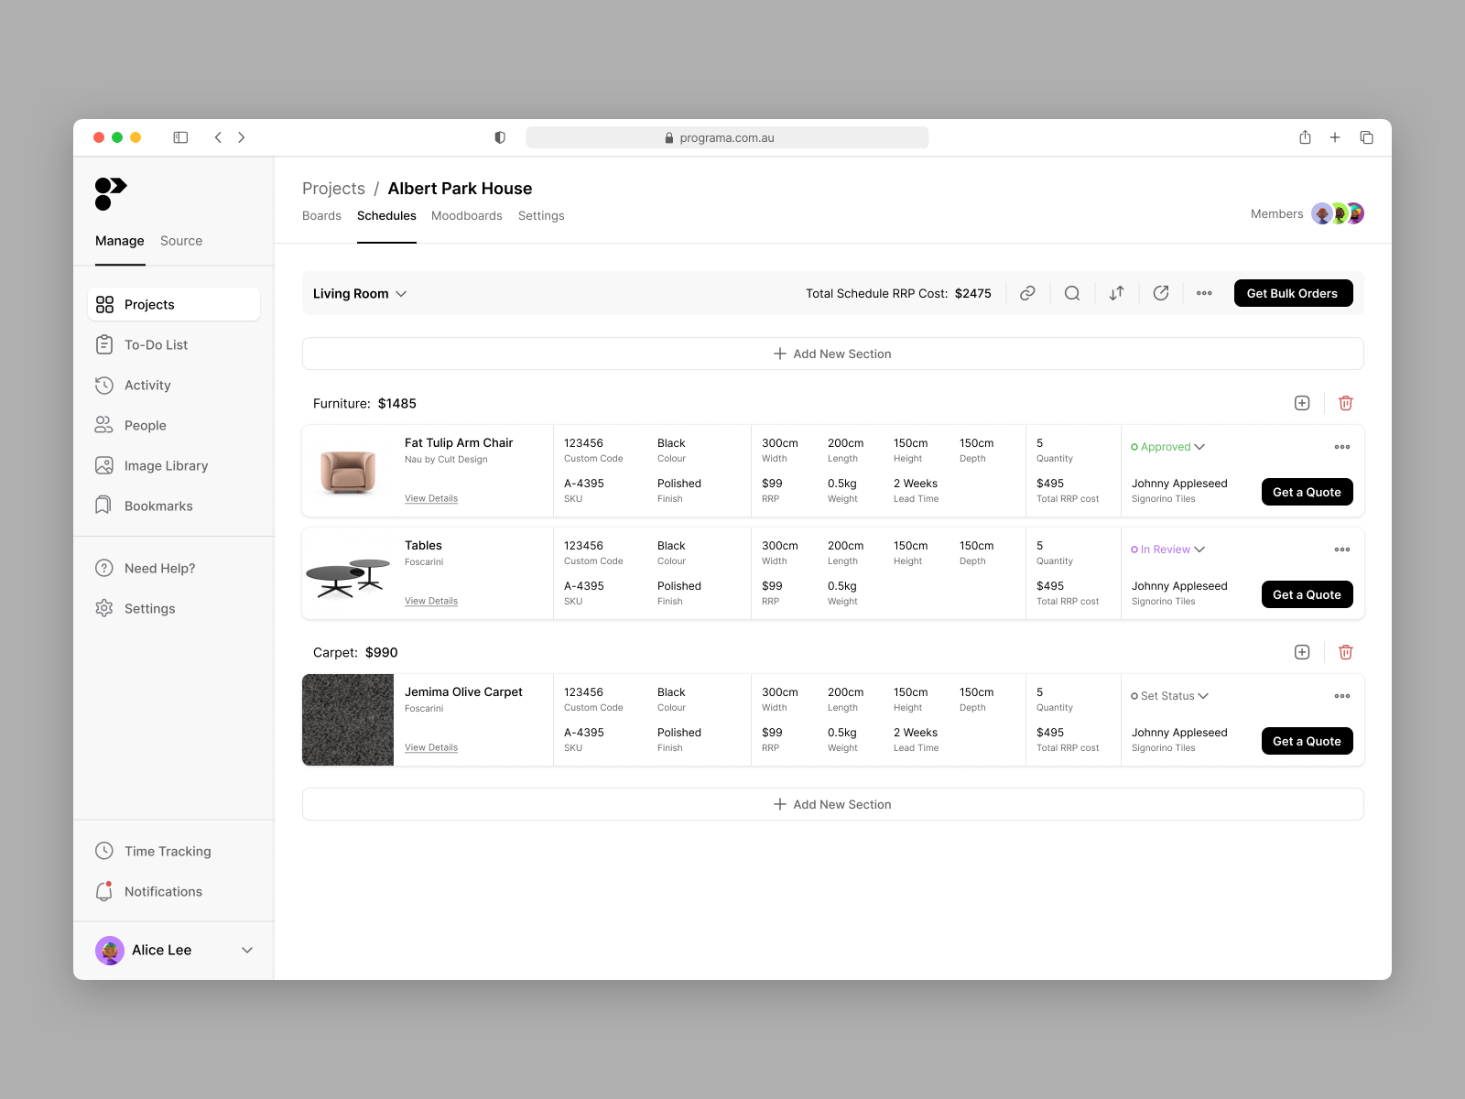Show browser tab overview
1465x1099 pixels.
click(1366, 137)
